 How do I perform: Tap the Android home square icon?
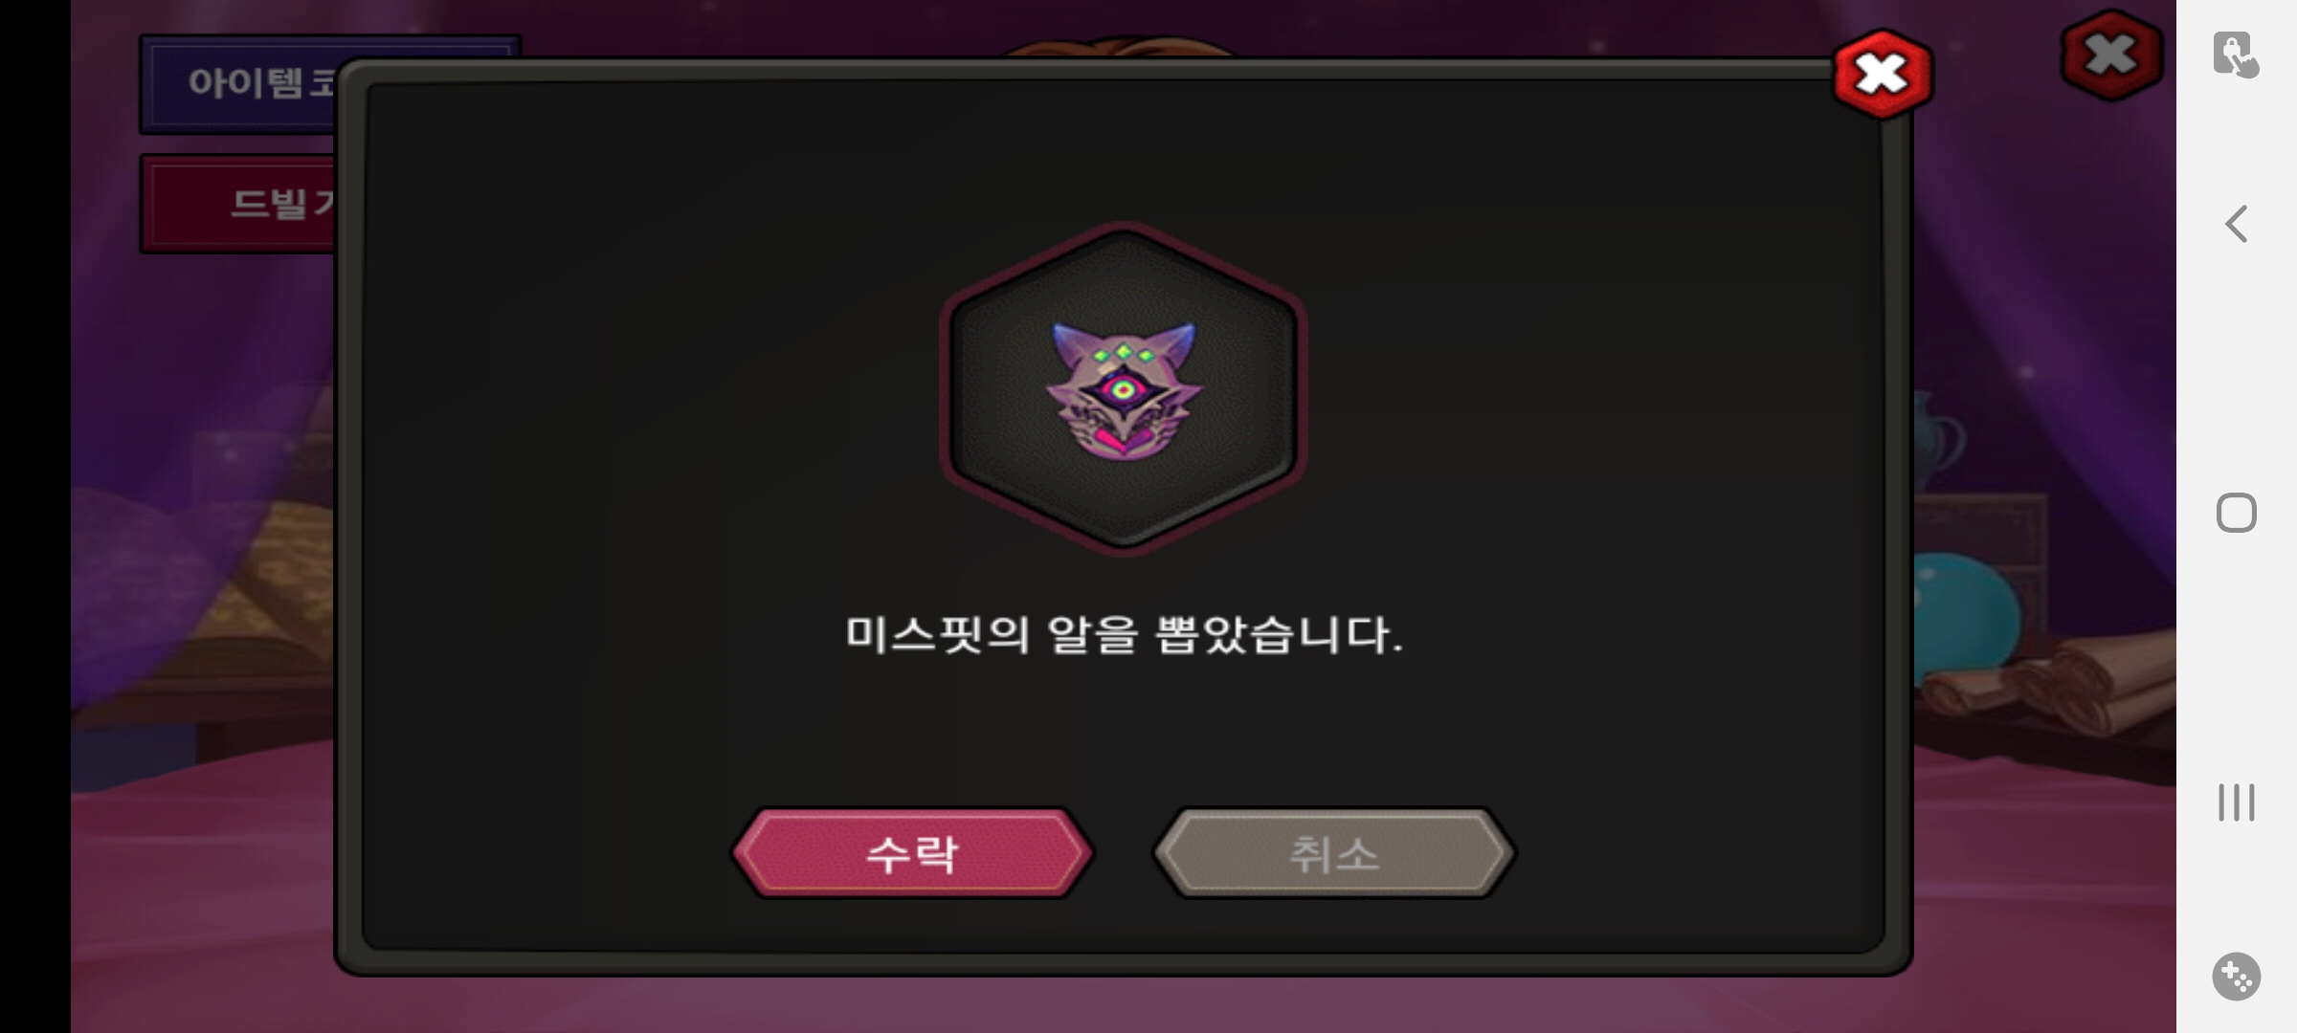click(2237, 513)
